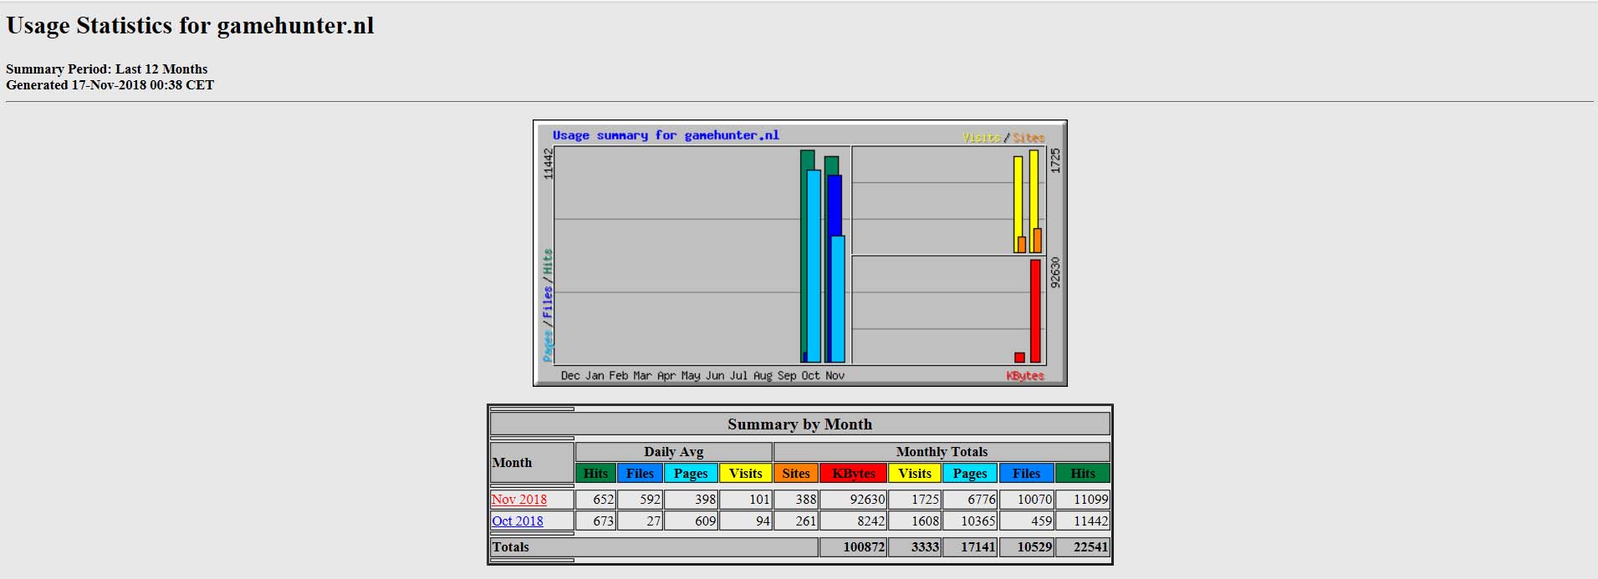The width and height of the screenshot is (1598, 579).
Task: Click the 'Generated 17-Nov-2018 00:38 CET' text
Action: click(x=110, y=85)
